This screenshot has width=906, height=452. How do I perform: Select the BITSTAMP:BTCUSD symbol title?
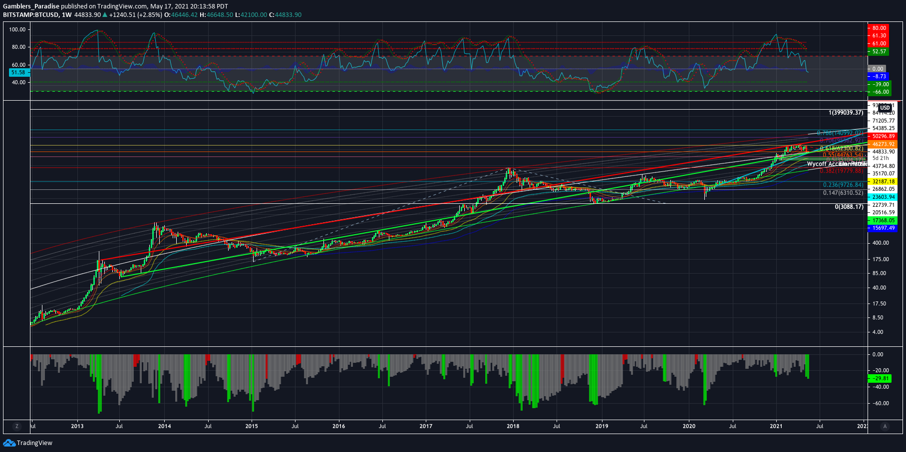(30, 15)
